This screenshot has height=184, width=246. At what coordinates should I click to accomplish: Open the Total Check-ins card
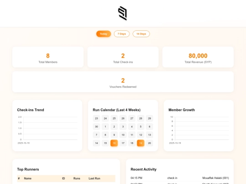coord(123,57)
